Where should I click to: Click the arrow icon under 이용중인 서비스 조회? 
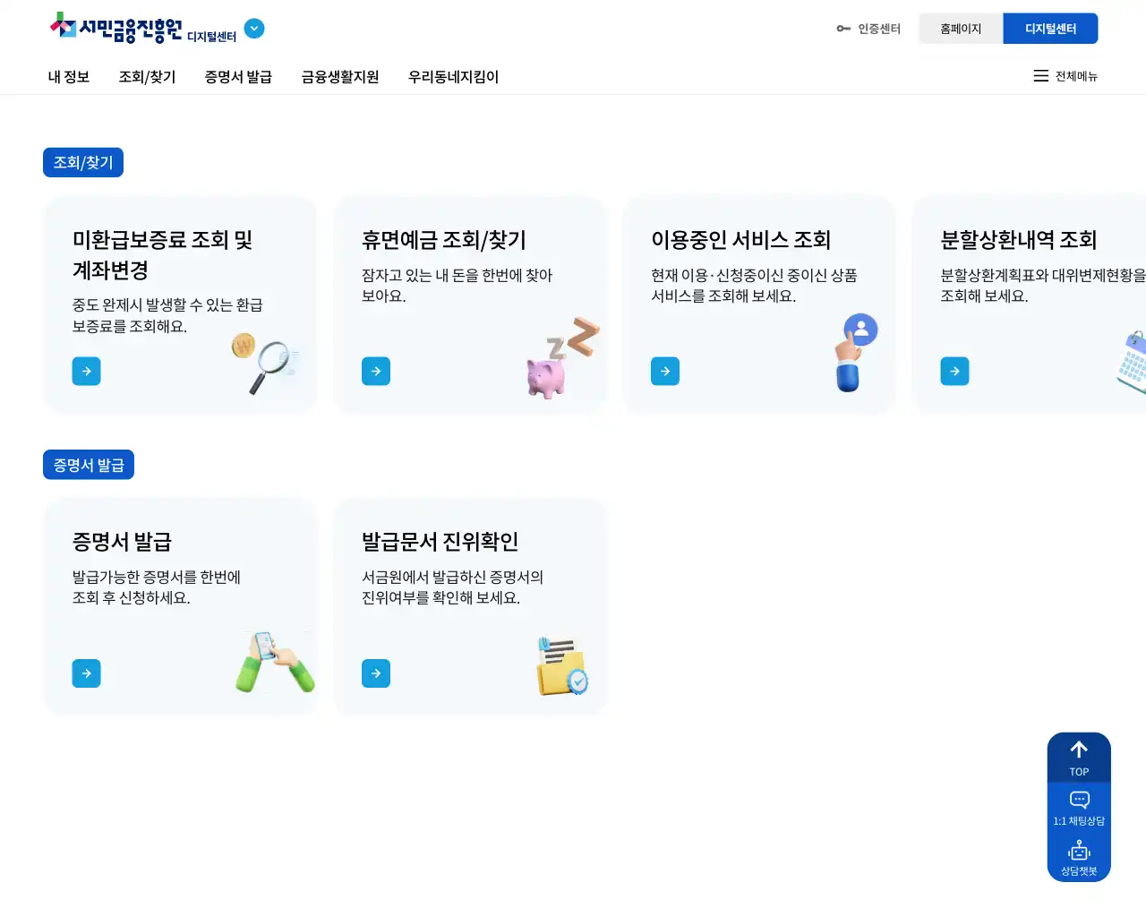[665, 371]
